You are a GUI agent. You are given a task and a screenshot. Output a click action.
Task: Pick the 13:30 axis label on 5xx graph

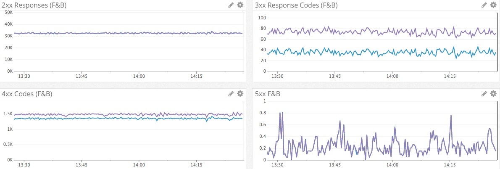tap(277, 165)
